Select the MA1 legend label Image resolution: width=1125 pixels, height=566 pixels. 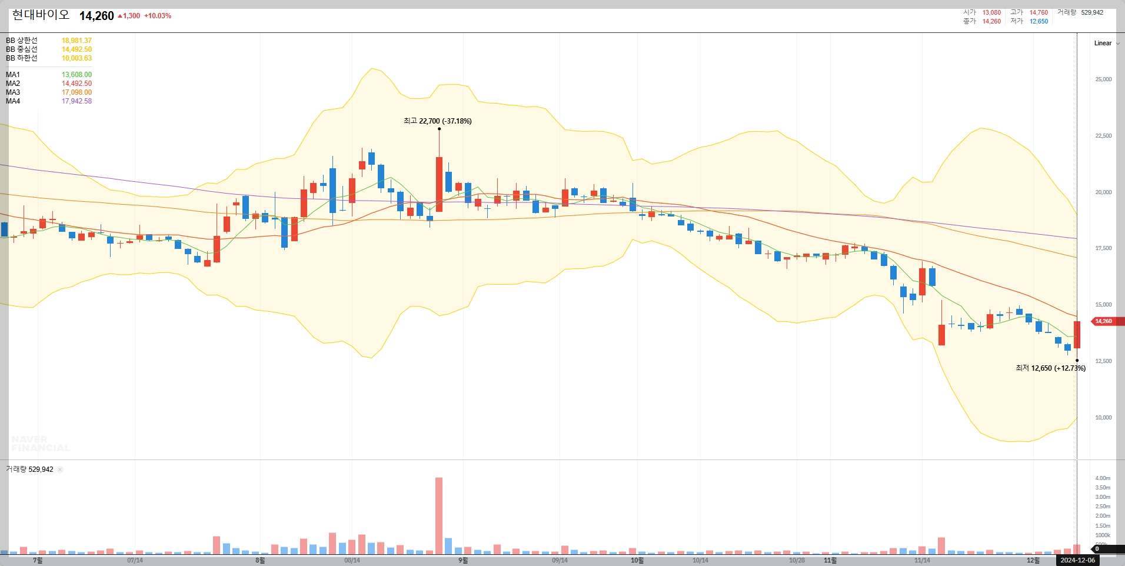coord(13,75)
